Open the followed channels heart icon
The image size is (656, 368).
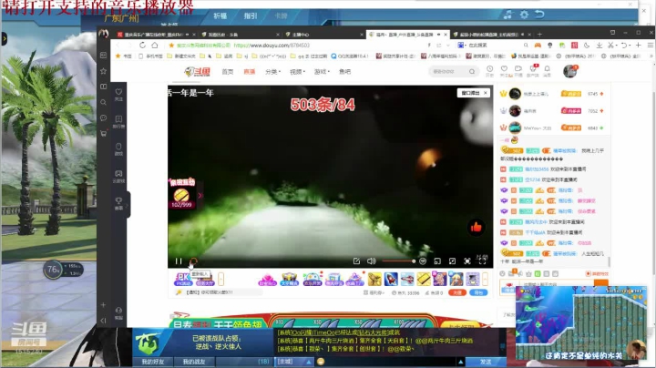pos(504,70)
